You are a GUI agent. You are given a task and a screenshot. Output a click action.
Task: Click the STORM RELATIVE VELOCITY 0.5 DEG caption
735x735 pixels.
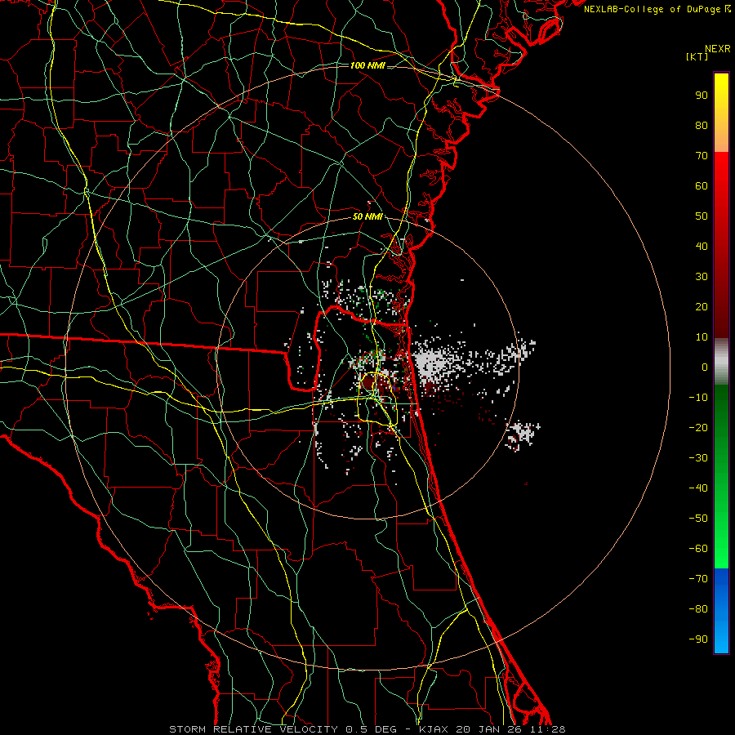point(283,729)
